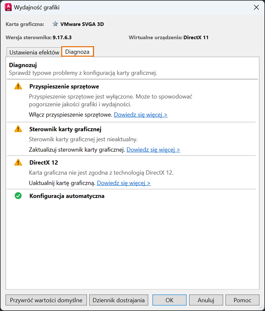This screenshot has width=265, height=311.
Task: Click the Anuluj button
Action: click(206, 300)
